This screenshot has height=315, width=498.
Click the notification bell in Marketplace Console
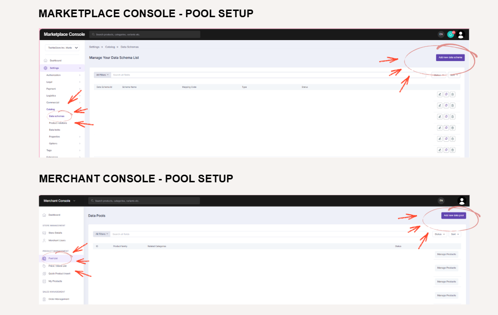coord(450,34)
